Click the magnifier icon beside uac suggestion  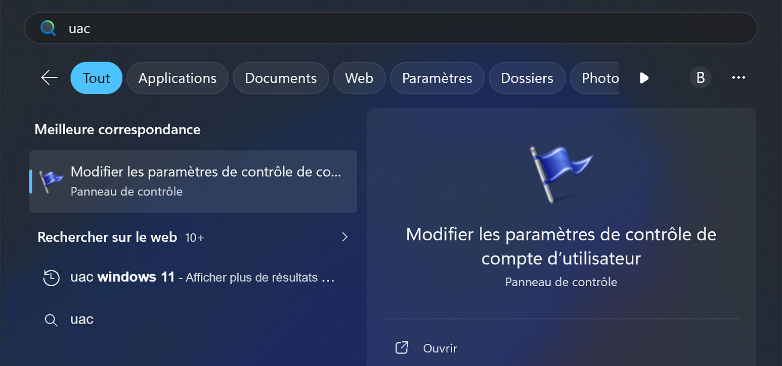(51, 320)
